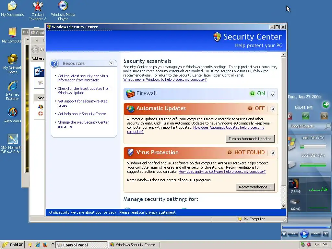The width and height of the screenshot is (332, 249).
Task: Click the taskbar clock showing 6:41 PM
Action: (321, 245)
